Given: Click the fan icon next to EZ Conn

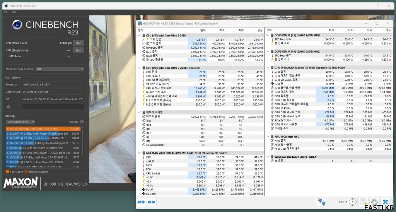Looking at the screenshot, I should [x=144, y=193].
